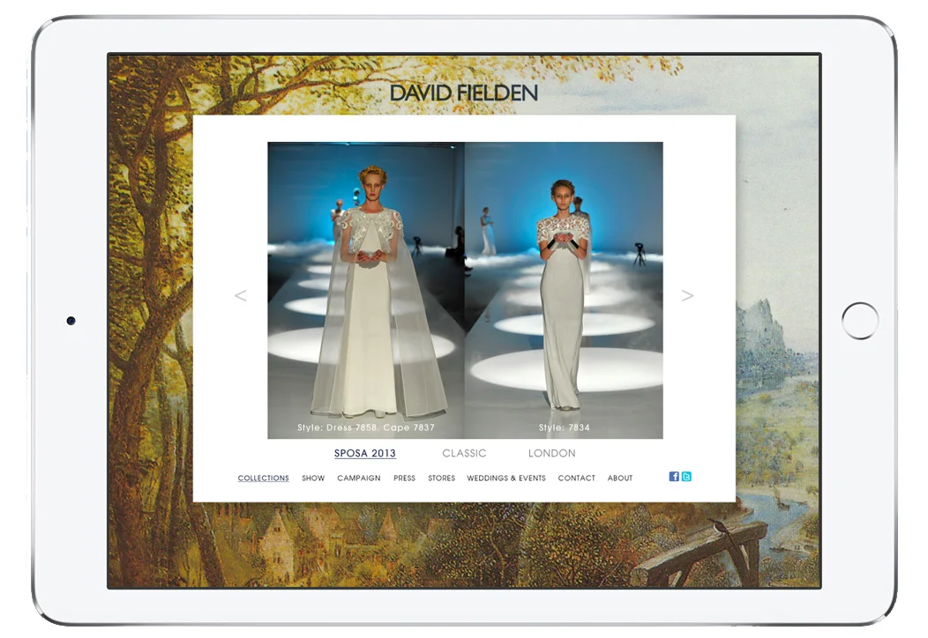
Task: Open the Facebook icon link
Action: 674,477
